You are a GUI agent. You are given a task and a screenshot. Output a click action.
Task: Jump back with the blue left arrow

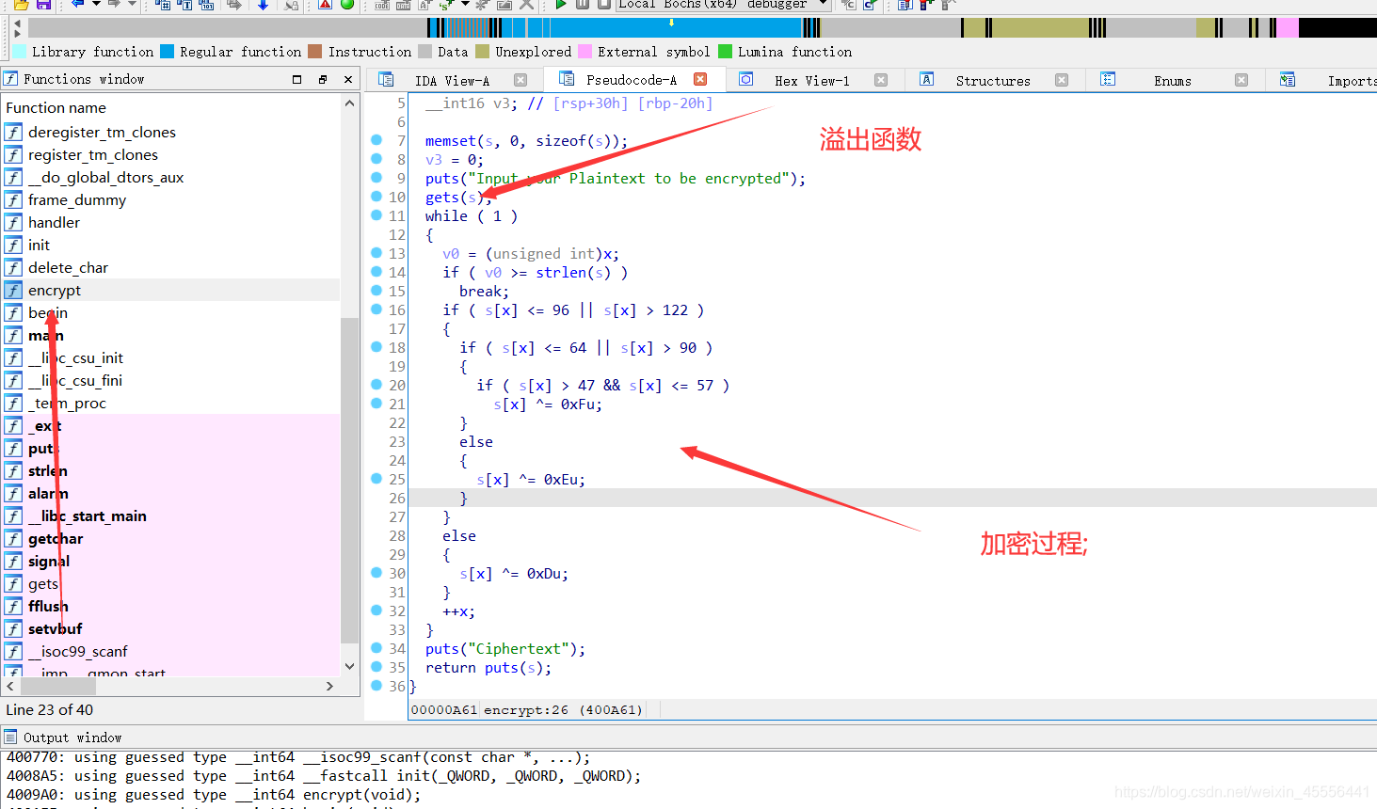click(77, 4)
